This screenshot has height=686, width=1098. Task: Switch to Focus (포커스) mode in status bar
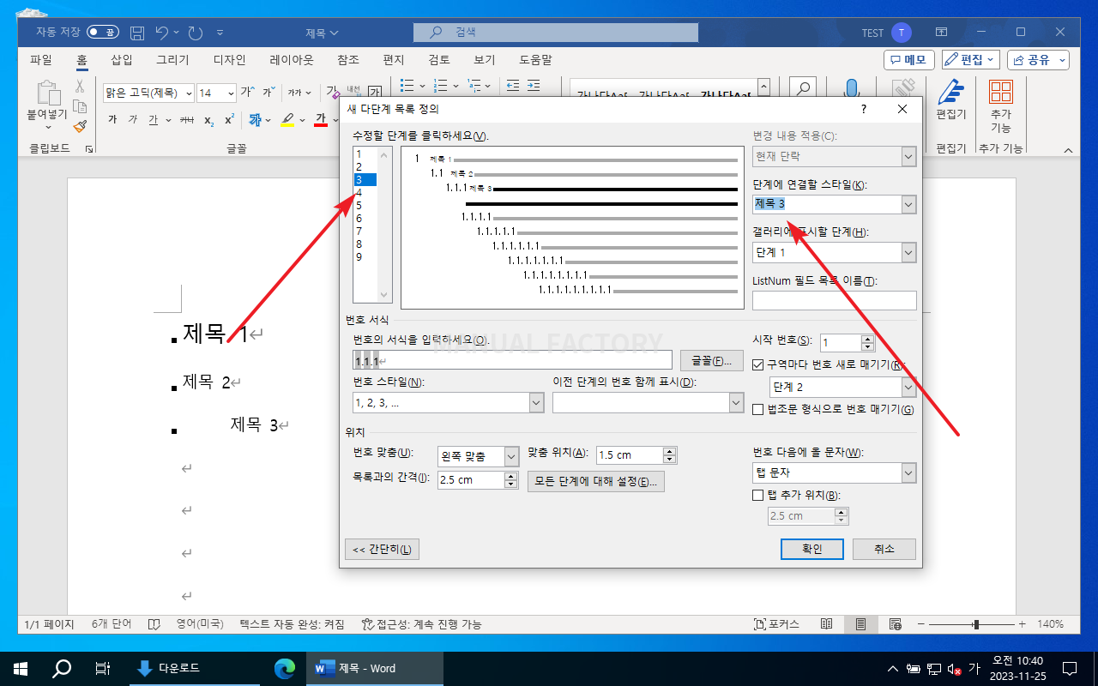point(777,624)
